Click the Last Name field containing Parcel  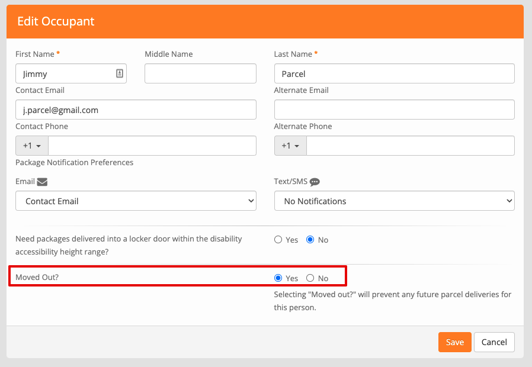click(x=394, y=73)
